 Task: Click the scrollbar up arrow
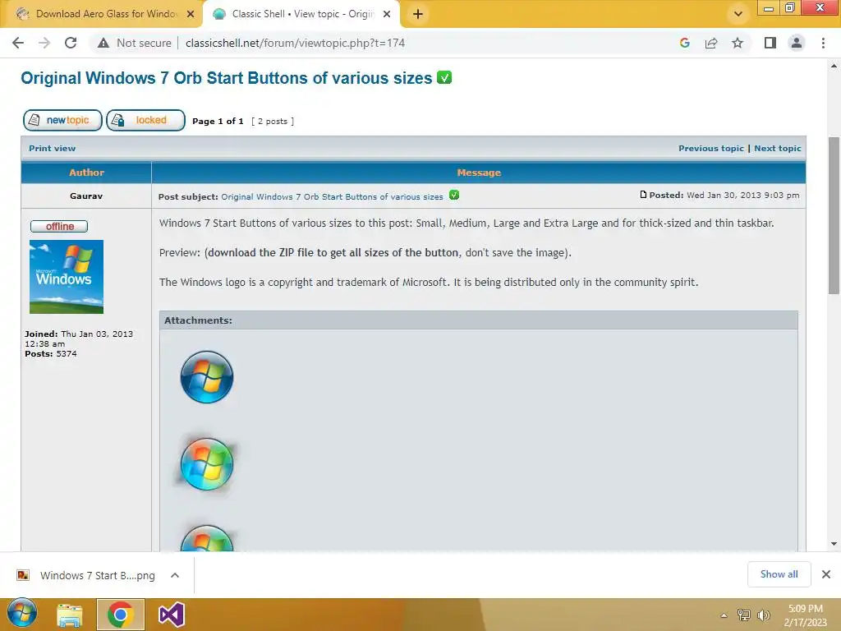tap(834, 67)
